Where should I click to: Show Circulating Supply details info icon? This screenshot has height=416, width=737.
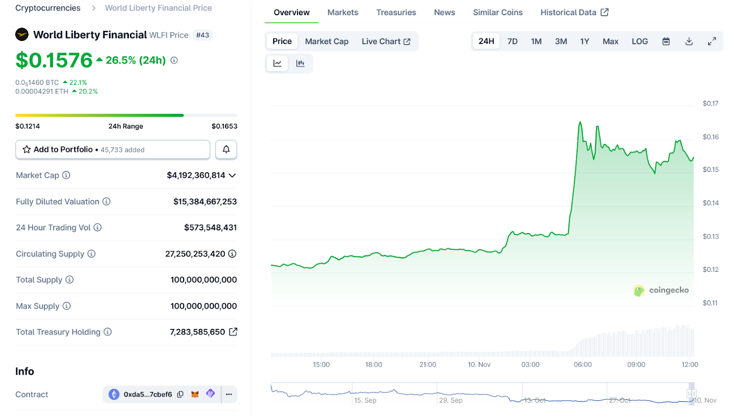click(x=233, y=254)
